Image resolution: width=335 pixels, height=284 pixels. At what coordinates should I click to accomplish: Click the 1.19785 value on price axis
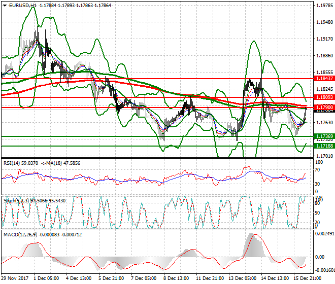pos(323,6)
